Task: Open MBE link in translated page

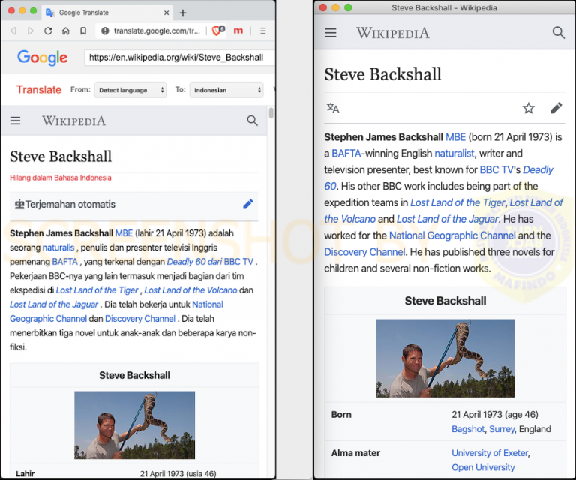Action: [x=124, y=233]
